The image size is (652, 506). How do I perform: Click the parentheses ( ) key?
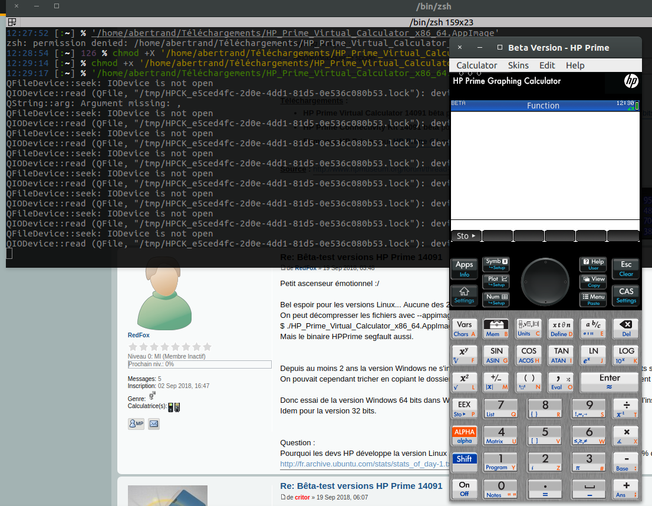pos(529,382)
